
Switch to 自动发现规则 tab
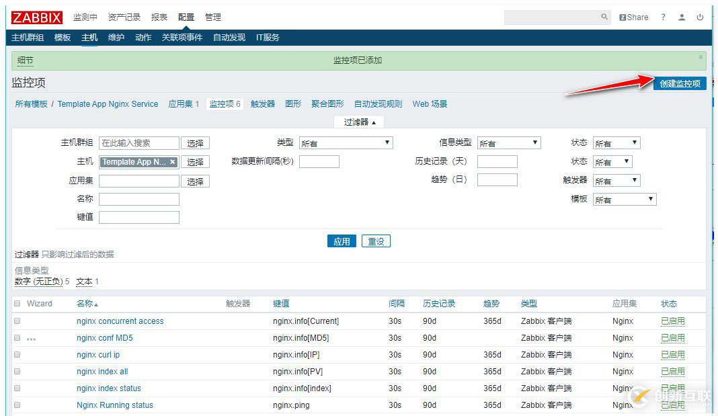click(378, 104)
